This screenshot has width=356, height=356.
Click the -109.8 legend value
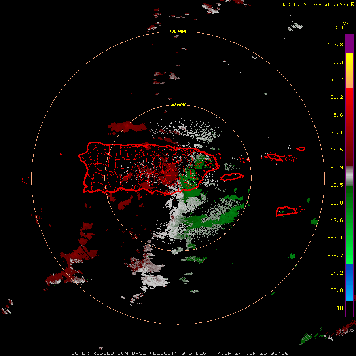[333, 290]
